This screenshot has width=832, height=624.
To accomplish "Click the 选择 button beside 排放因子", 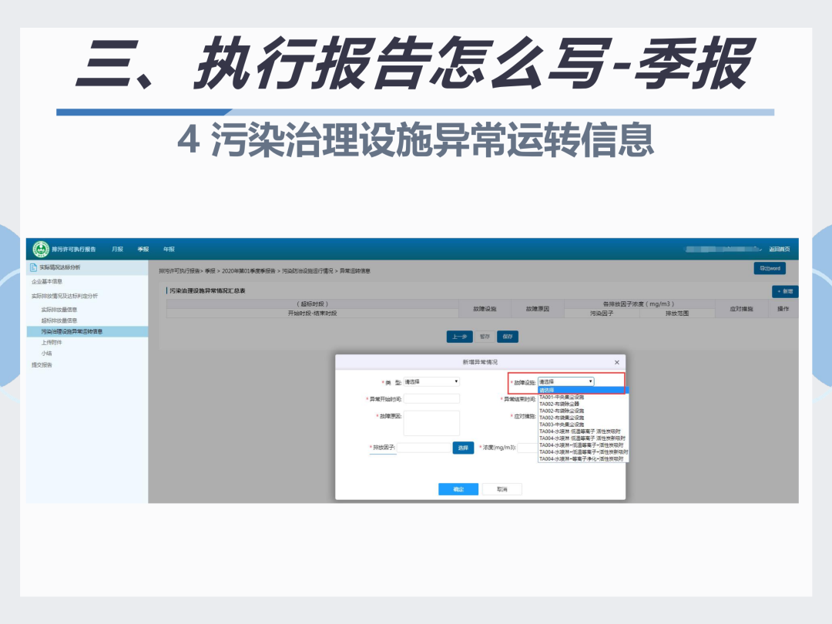I will [463, 448].
